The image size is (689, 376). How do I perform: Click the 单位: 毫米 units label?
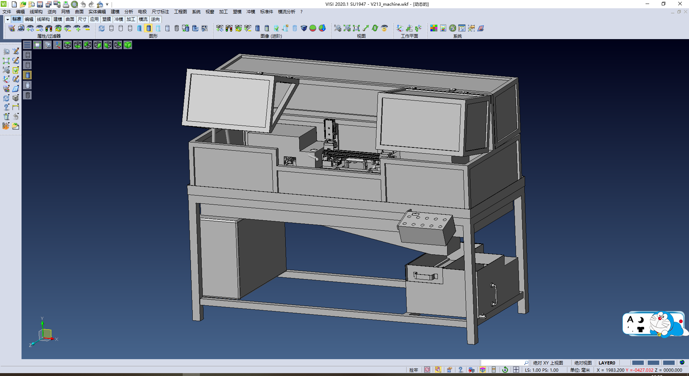[580, 370]
